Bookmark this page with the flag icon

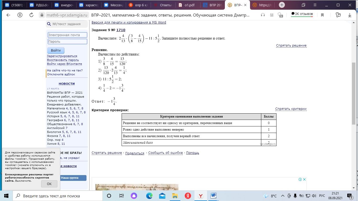coord(323,15)
